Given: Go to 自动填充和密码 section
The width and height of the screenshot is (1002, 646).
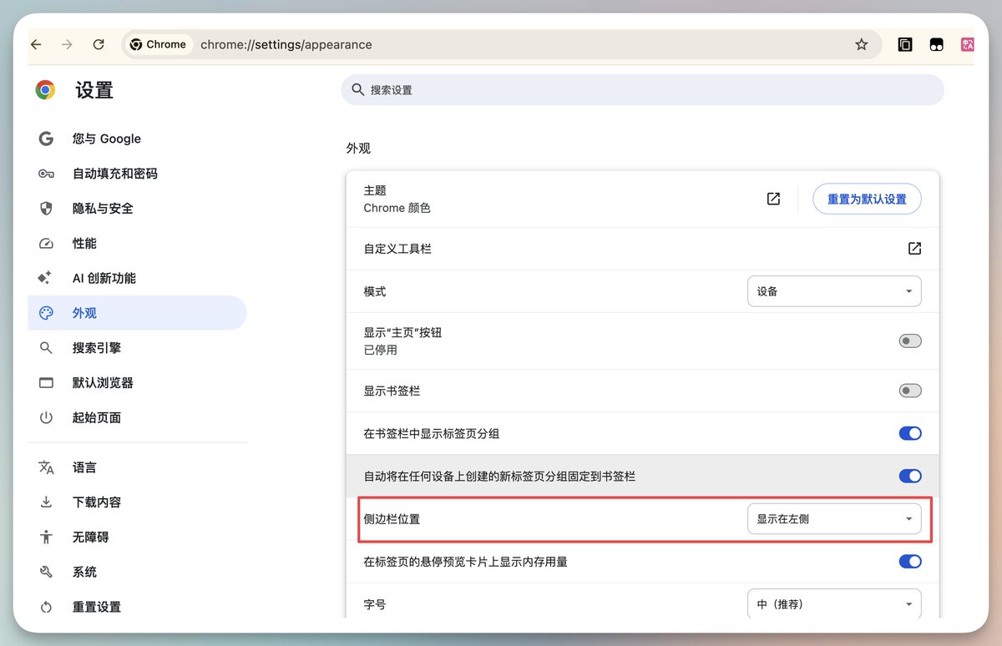Looking at the screenshot, I should [115, 174].
